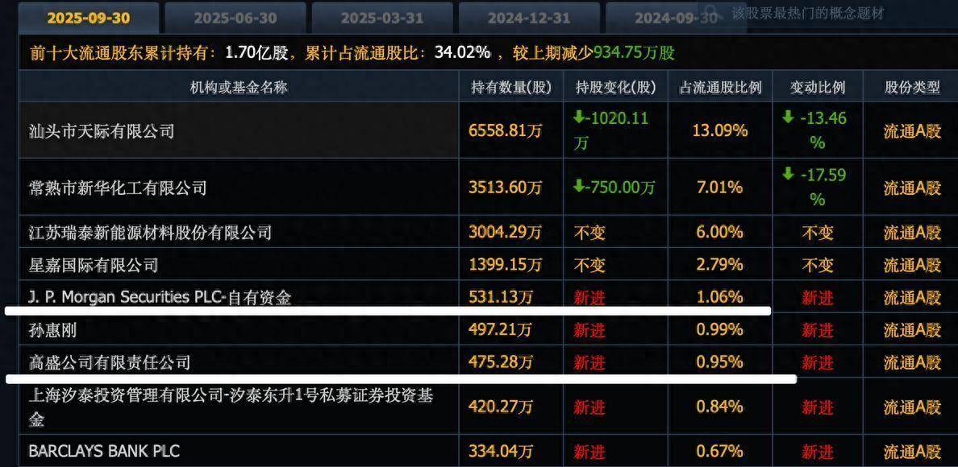The height and width of the screenshot is (467, 958).
Task: Click 不变 in 星嘉国际 持股变化 cell
Action: tap(589, 265)
